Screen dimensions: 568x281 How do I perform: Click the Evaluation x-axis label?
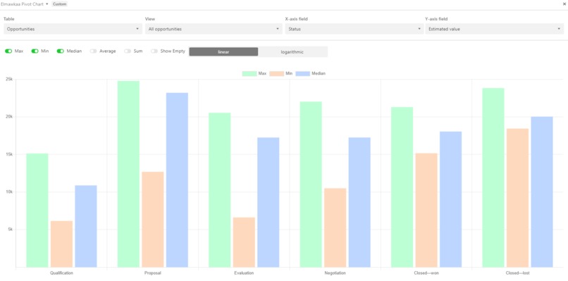[x=244, y=273]
